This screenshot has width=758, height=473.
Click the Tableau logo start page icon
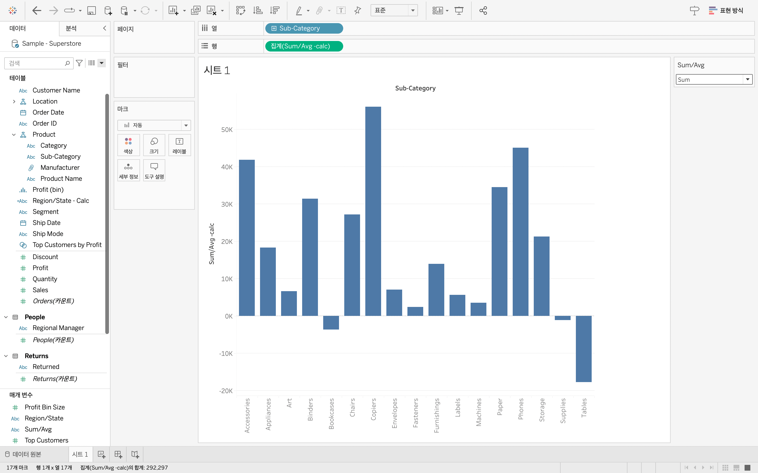(13, 11)
